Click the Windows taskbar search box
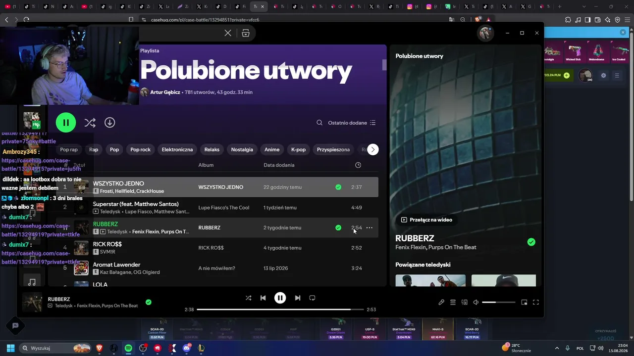This screenshot has height=356, width=634. pyautogui.click(x=55, y=348)
